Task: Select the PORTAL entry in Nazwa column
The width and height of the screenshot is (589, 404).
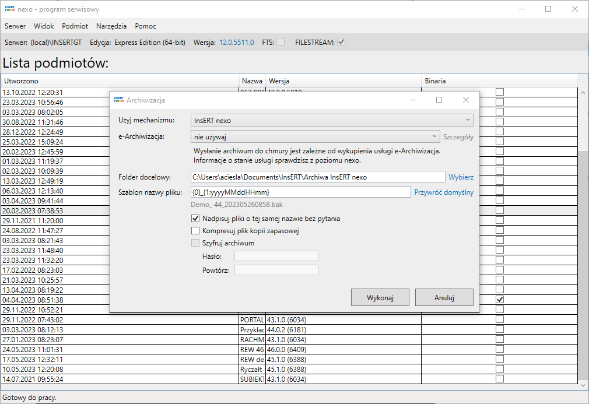Action: [252, 320]
